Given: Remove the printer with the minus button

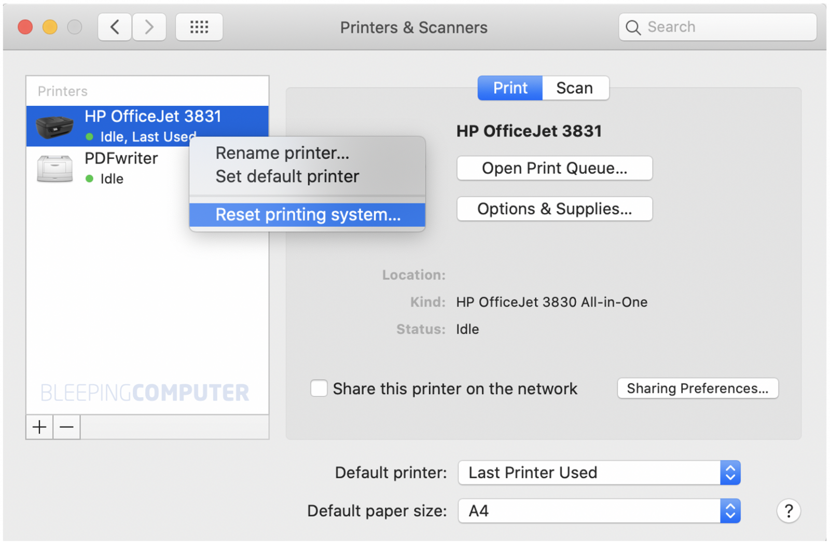Looking at the screenshot, I should [67, 427].
